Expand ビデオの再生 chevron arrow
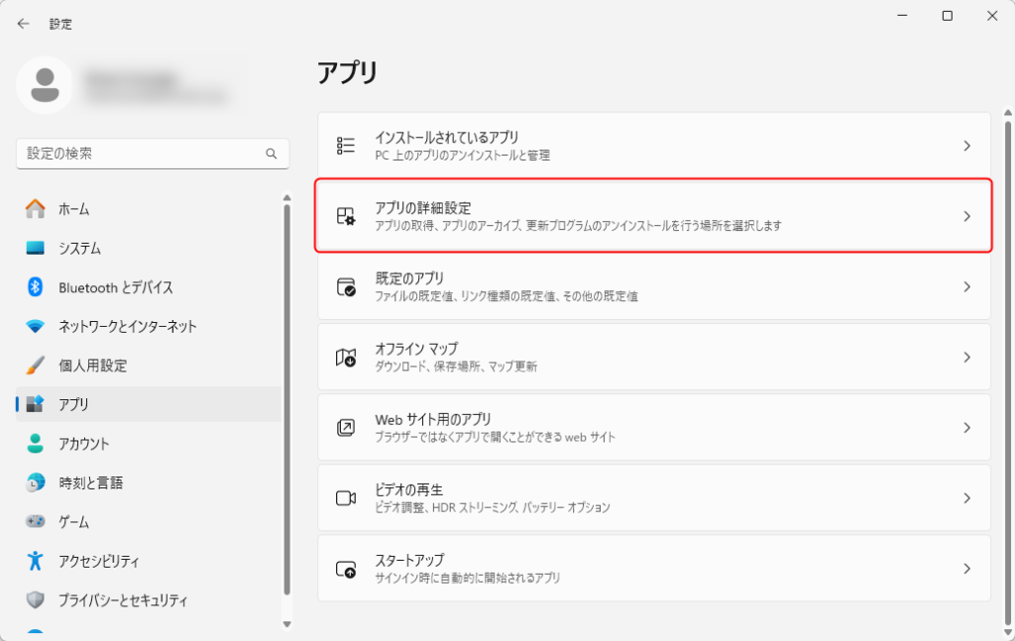This screenshot has height=641, width=1015. click(966, 498)
